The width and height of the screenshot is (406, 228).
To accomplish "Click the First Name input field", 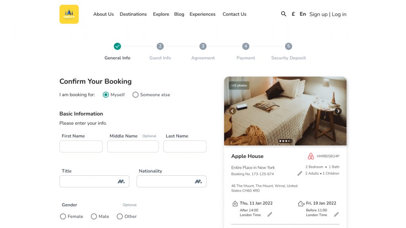I will click(81, 146).
